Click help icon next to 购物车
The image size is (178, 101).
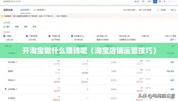[15, 80]
